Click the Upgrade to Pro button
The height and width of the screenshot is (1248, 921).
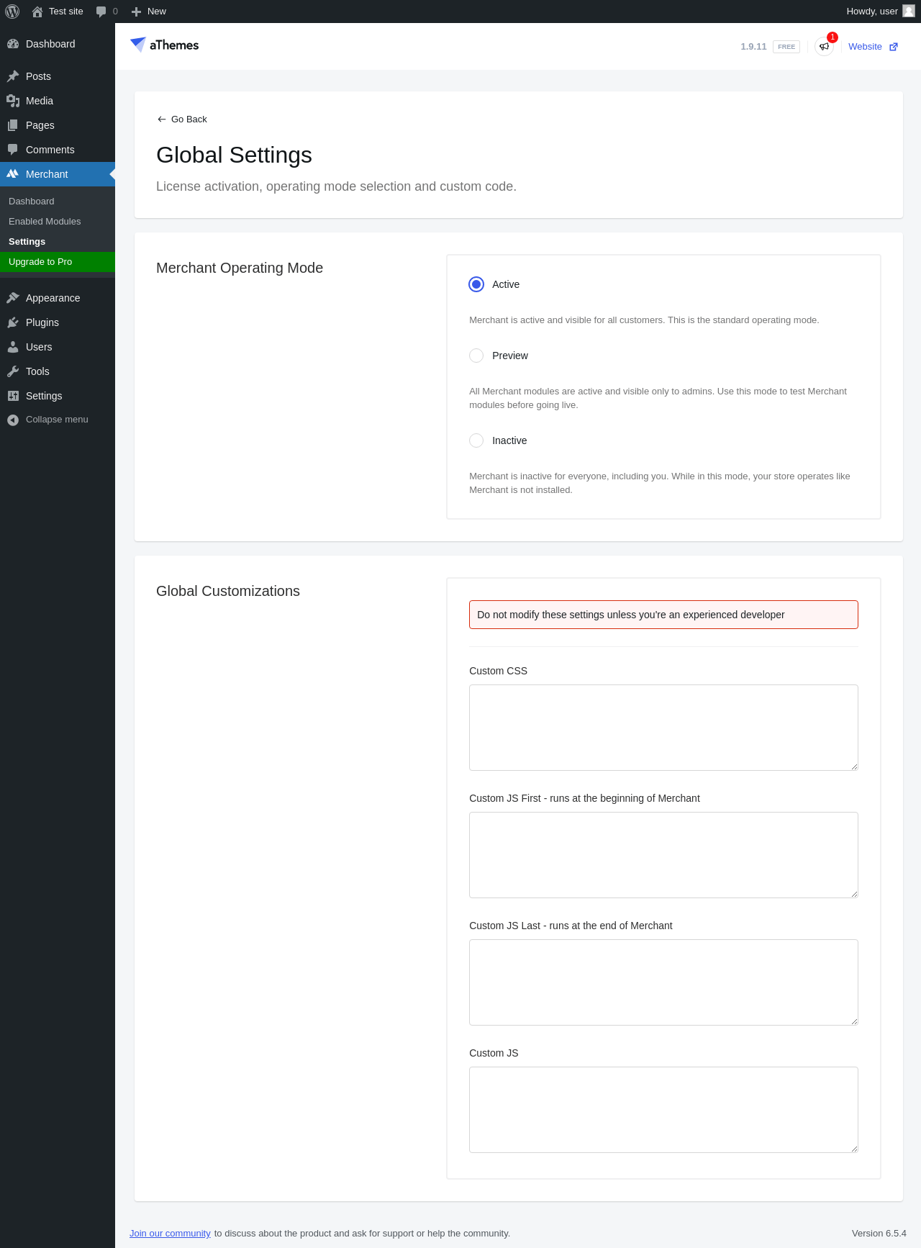[40, 262]
